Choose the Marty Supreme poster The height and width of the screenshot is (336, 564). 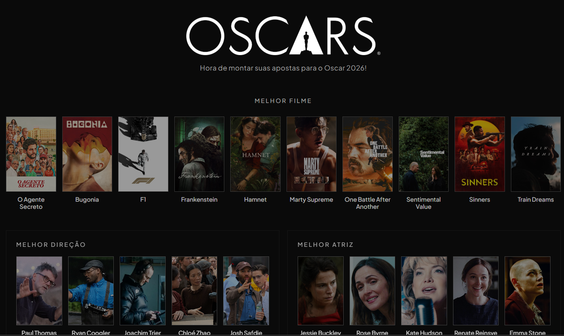[x=312, y=154]
